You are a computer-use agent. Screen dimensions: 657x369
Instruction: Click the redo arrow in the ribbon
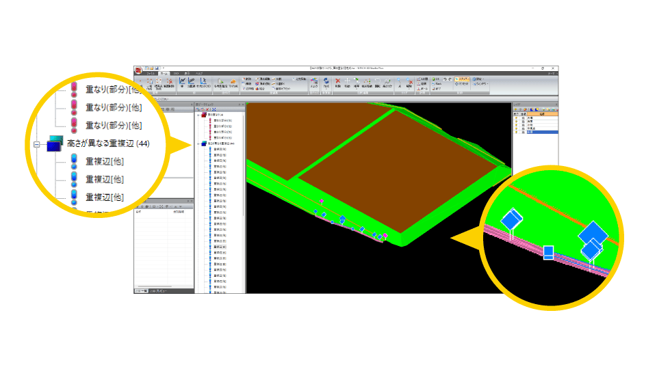pyautogui.click(x=450, y=79)
